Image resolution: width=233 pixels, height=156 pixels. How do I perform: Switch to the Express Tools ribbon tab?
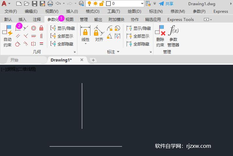(x=180, y=20)
